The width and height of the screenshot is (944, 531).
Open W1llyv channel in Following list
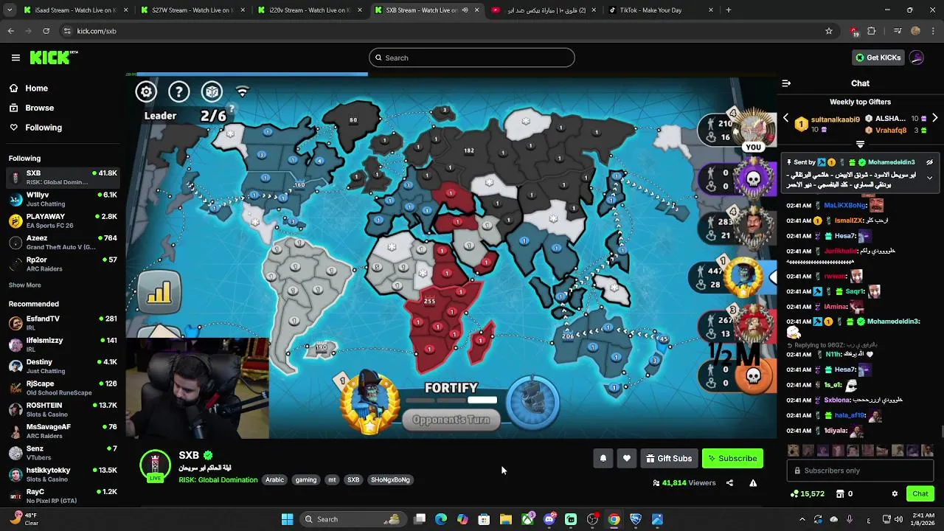click(63, 199)
